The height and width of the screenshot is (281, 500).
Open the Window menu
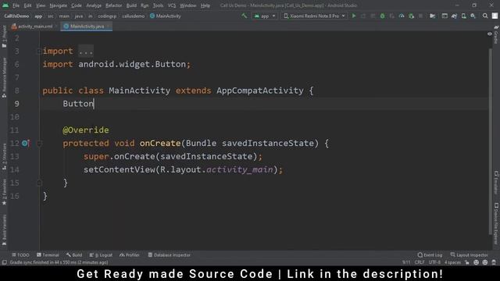188,5
